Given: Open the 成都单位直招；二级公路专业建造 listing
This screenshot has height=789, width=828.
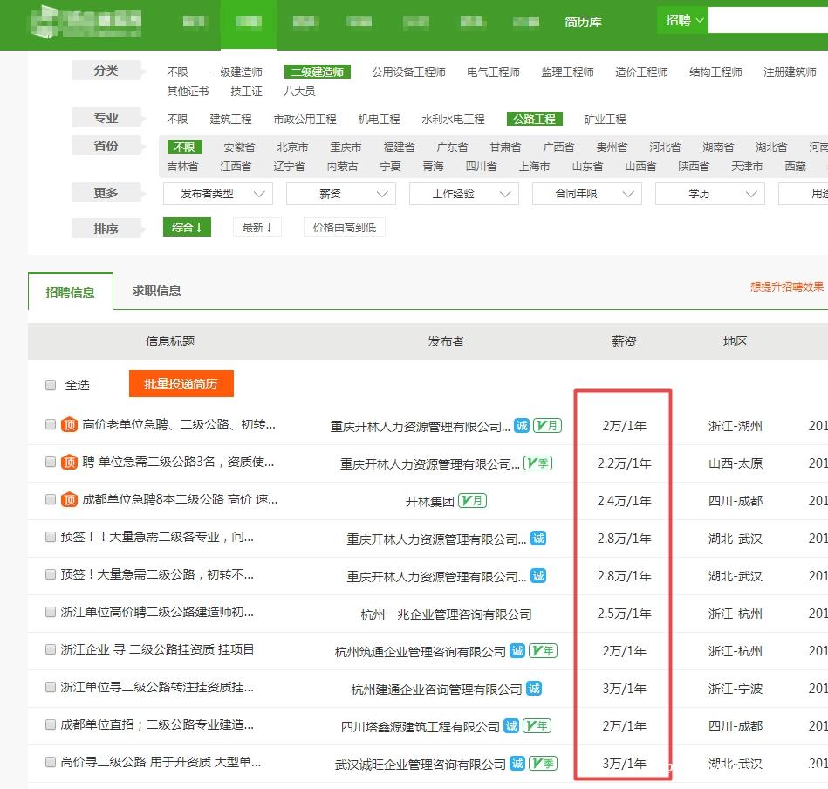Looking at the screenshot, I should [157, 724].
